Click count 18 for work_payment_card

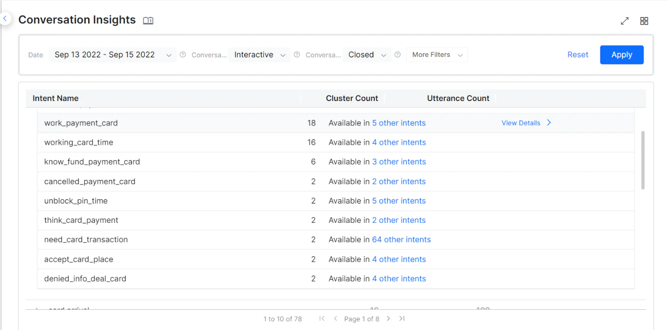point(312,123)
